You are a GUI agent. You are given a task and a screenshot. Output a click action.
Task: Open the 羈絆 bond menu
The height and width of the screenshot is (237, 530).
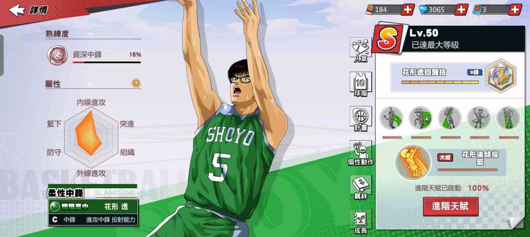point(361,187)
